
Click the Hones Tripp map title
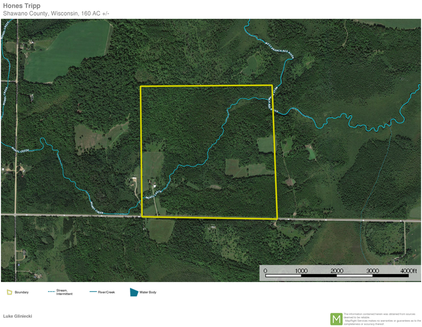coord(22,6)
